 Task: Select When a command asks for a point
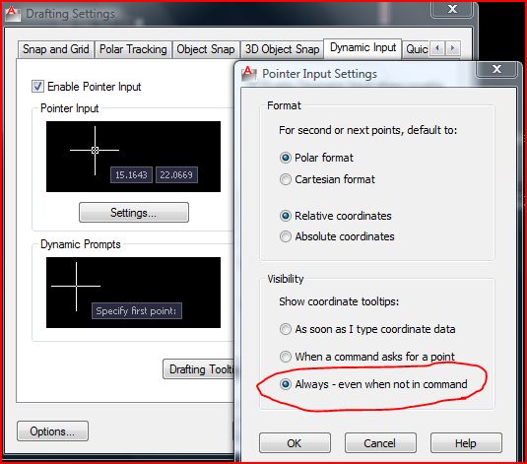tap(286, 357)
